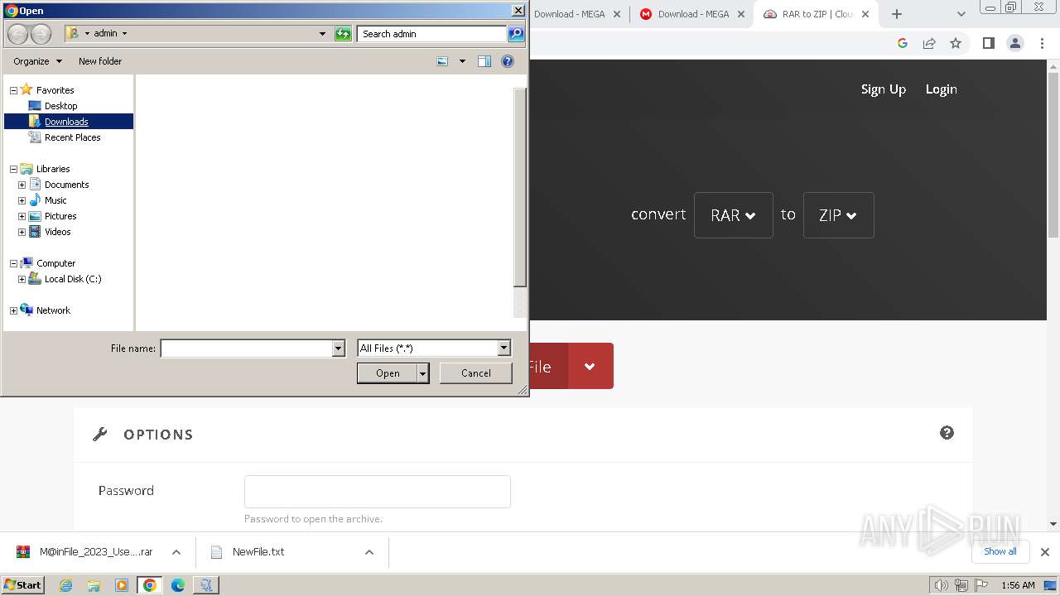The image size is (1060, 596).
Task: Expand the Network node
Action: [13, 310]
